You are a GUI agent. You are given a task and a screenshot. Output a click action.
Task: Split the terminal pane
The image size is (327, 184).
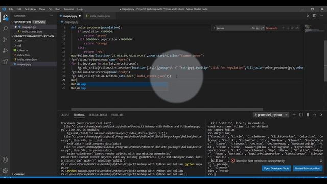301,114
